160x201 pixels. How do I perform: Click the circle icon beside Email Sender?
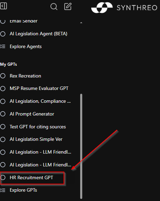3,21
